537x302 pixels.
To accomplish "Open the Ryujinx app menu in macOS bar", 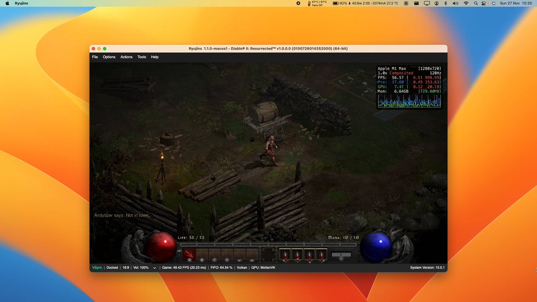I will [x=21, y=3].
